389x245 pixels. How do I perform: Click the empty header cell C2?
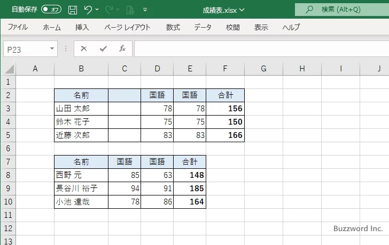point(125,95)
